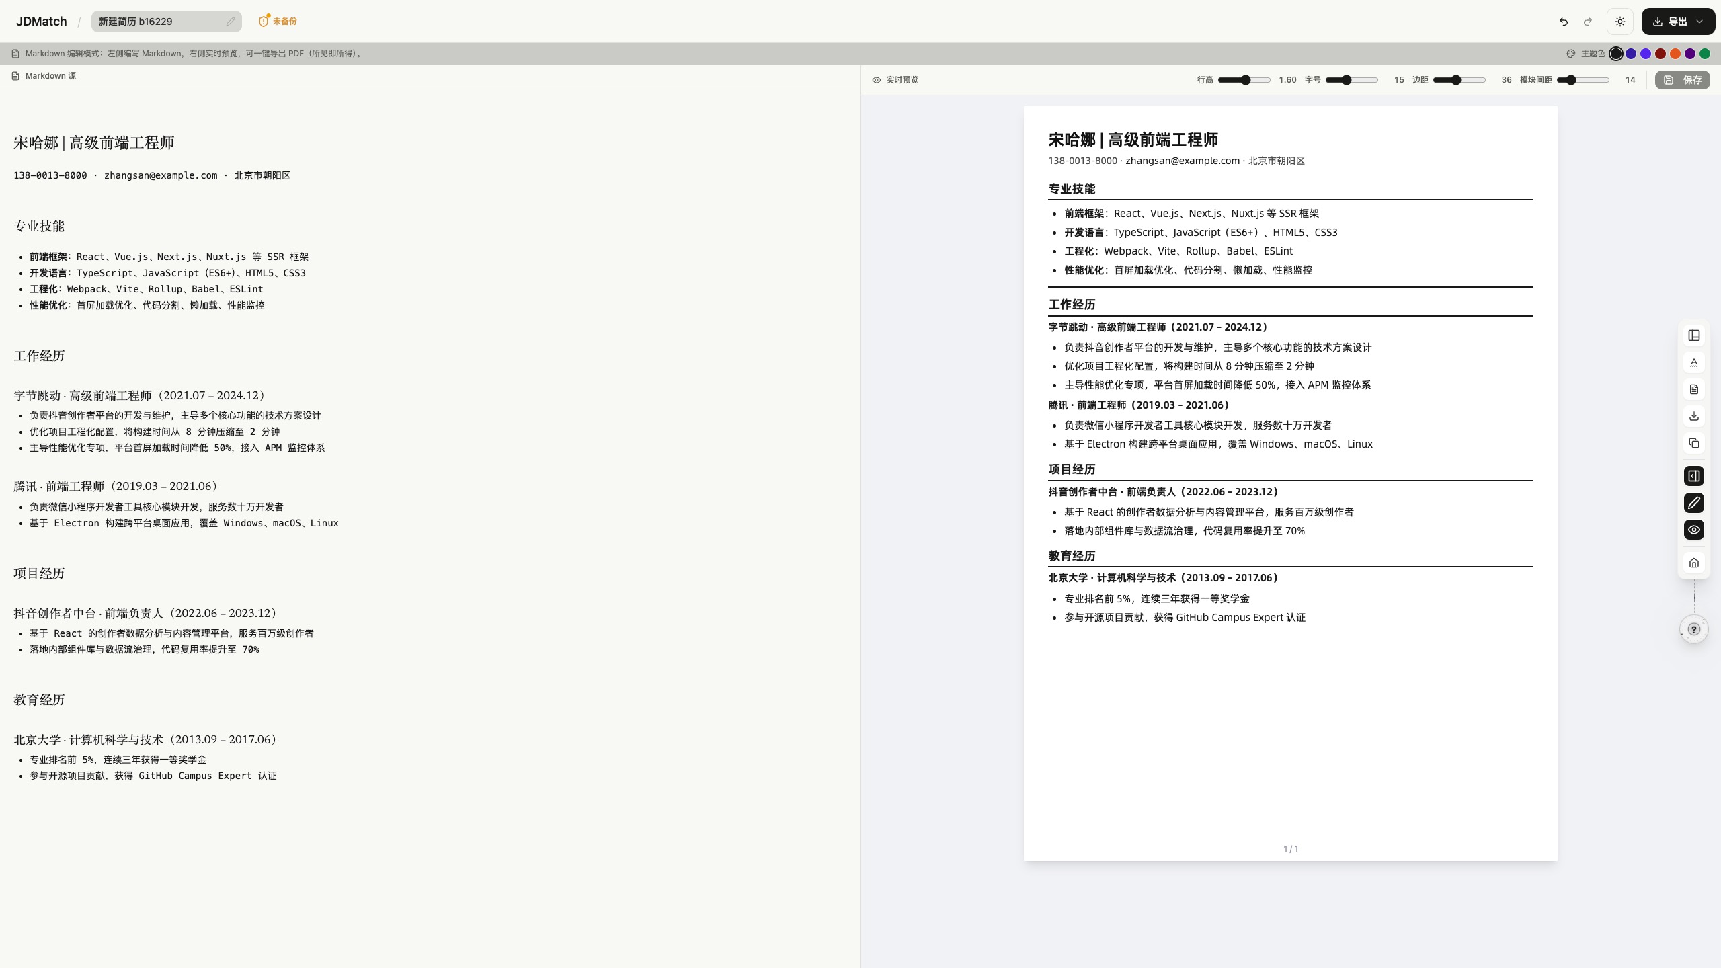Go home via the house icon

(x=1693, y=563)
